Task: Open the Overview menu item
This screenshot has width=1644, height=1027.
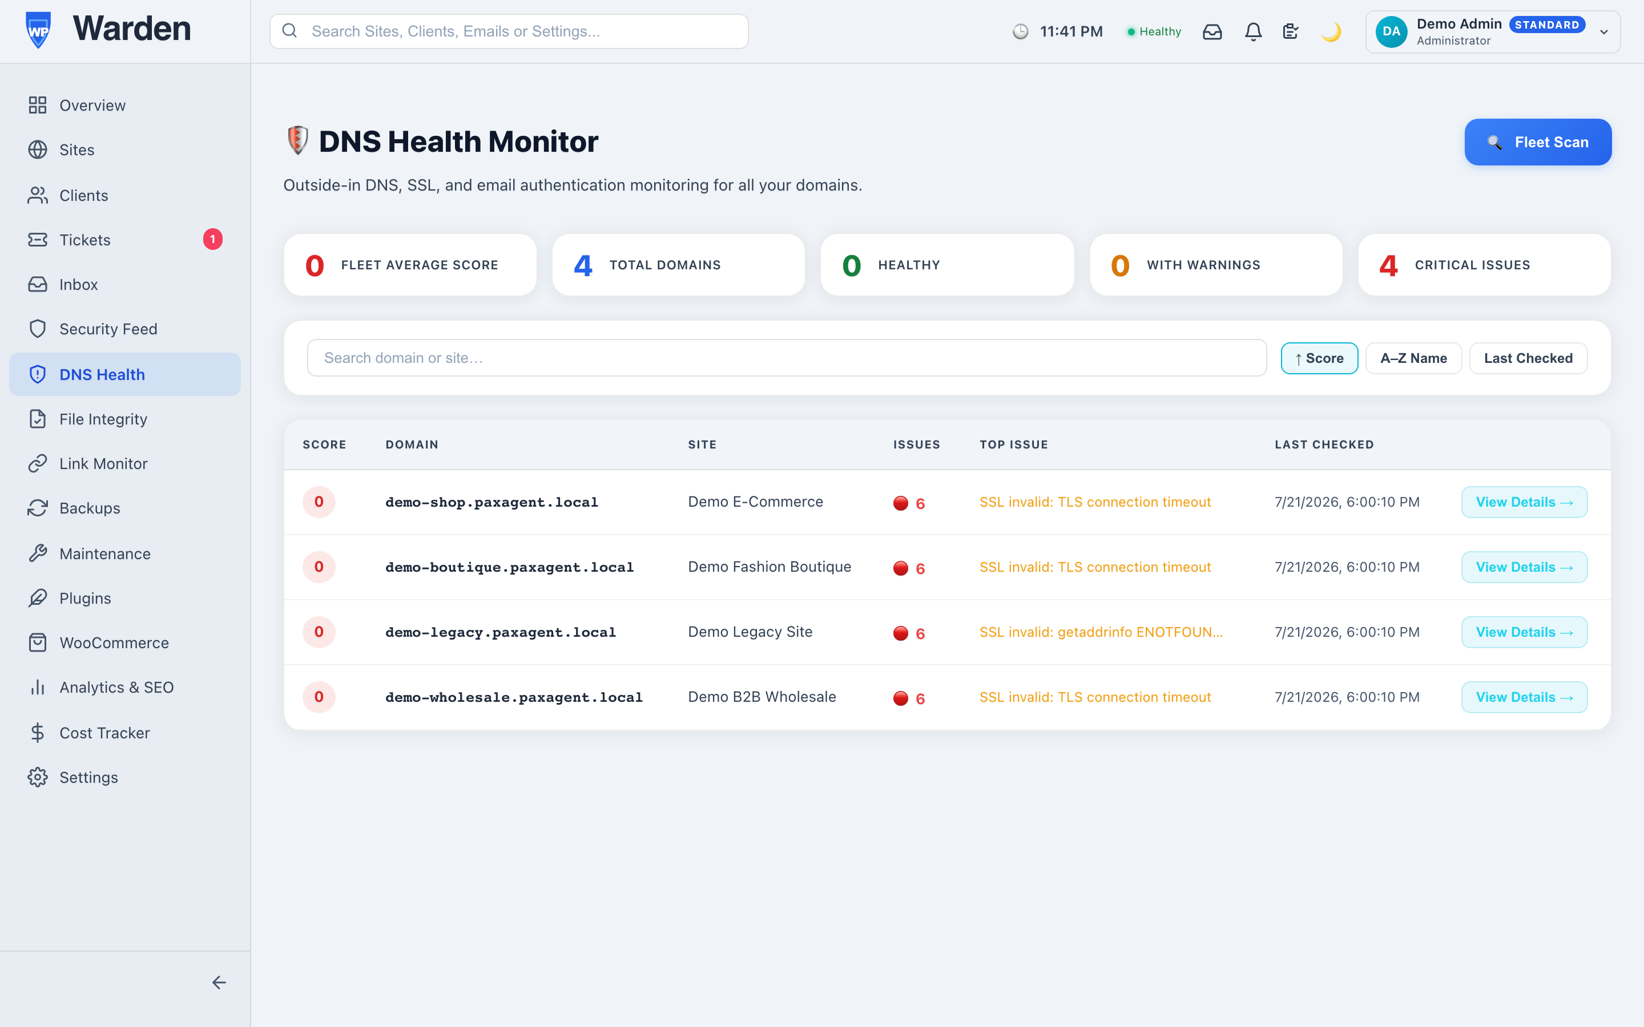Action: tap(125, 106)
